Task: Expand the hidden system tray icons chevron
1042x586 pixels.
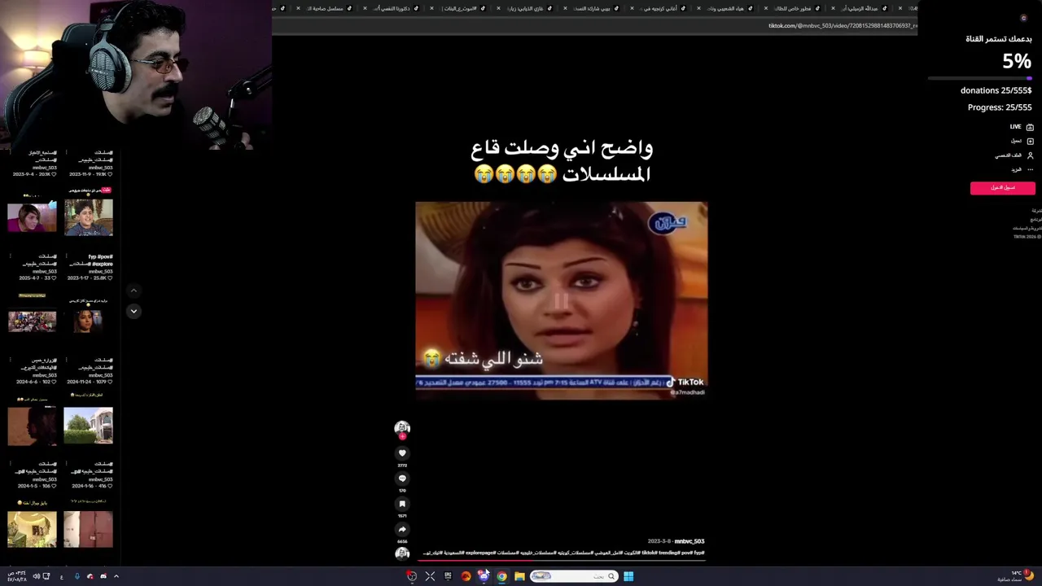Action: click(x=116, y=576)
